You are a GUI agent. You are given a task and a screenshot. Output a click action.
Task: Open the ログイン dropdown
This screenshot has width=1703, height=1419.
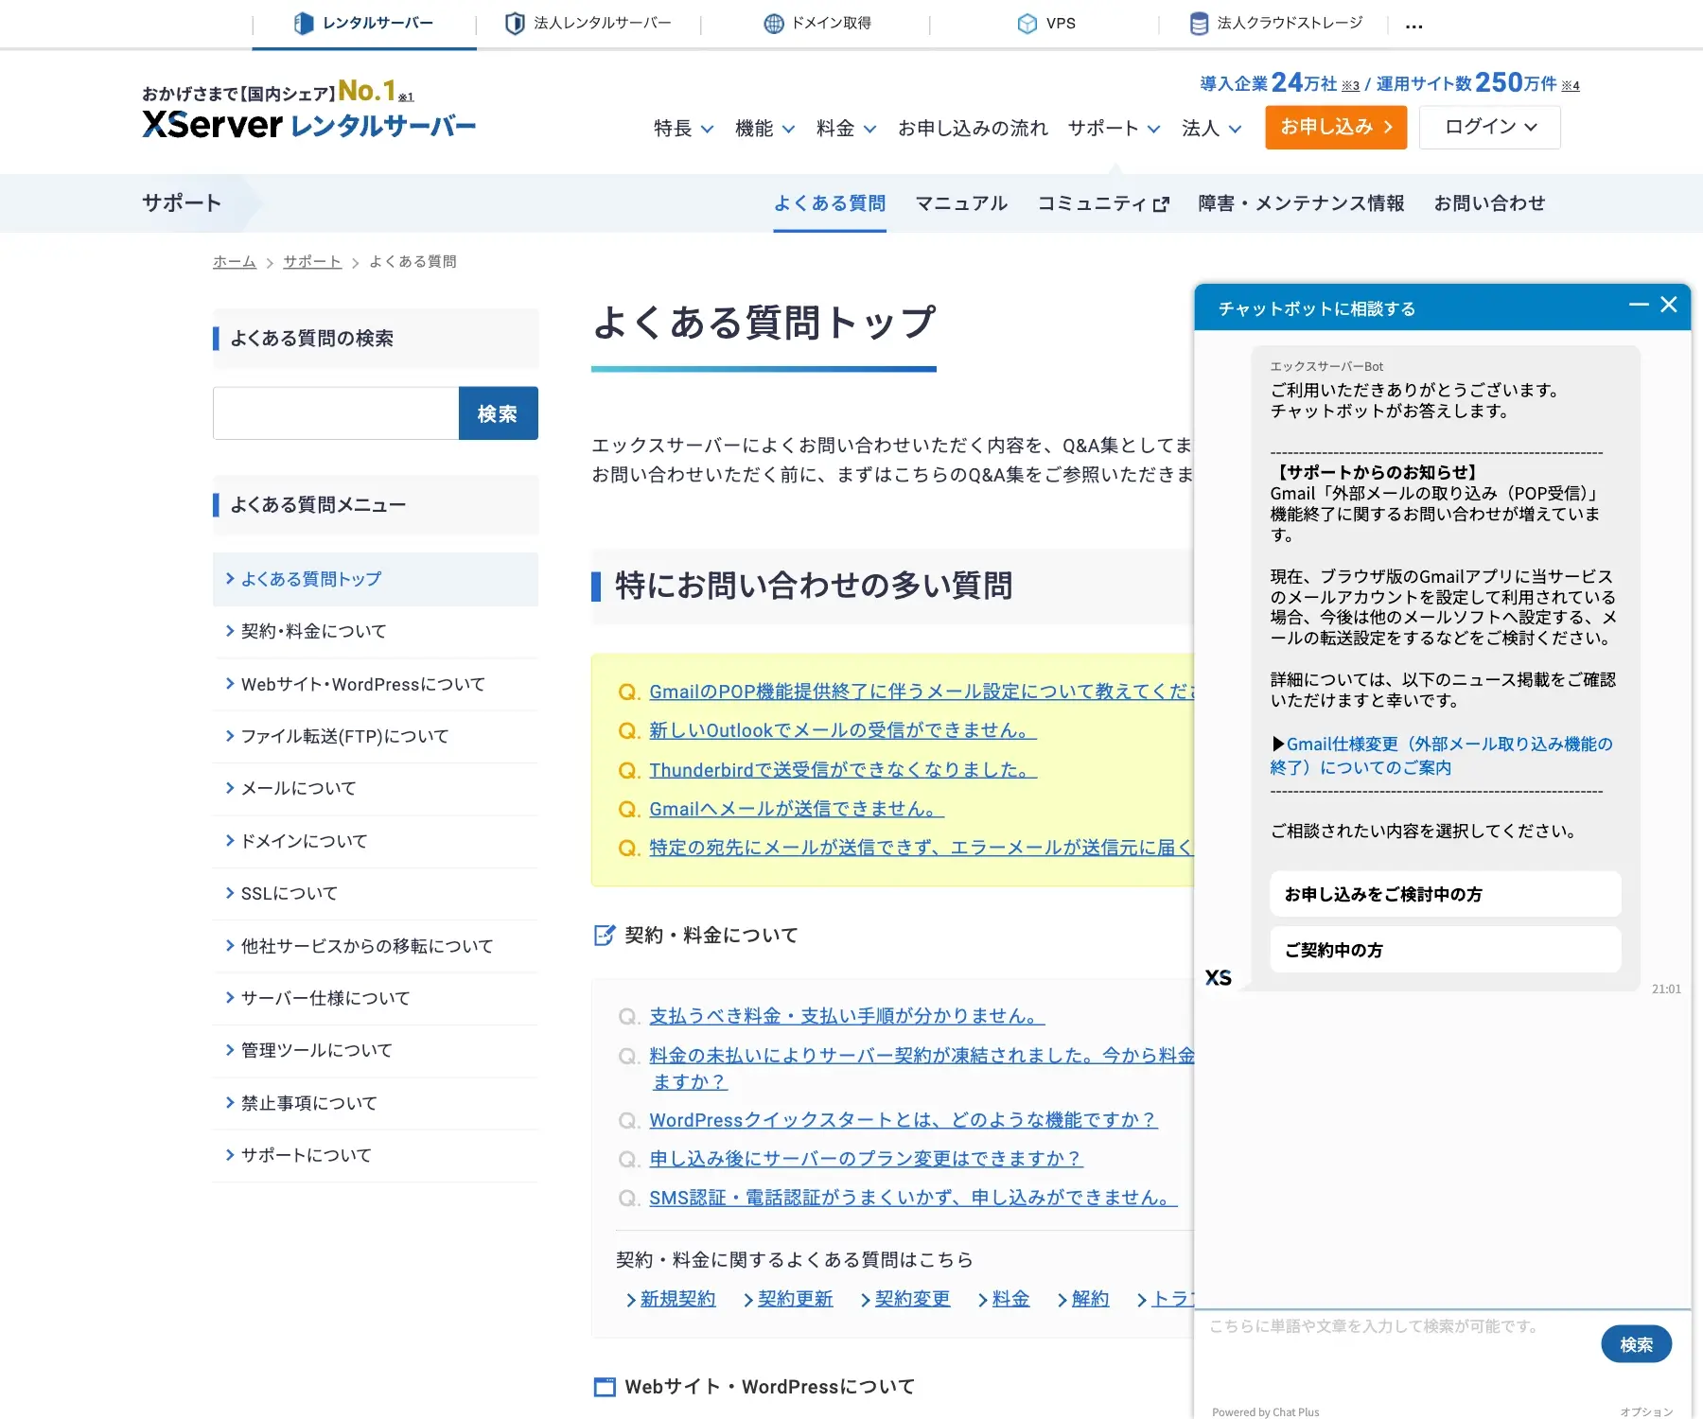[x=1488, y=127]
